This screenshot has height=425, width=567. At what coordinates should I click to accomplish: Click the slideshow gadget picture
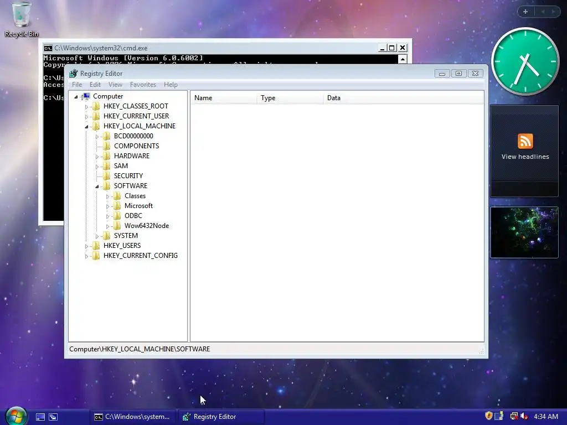click(524, 232)
